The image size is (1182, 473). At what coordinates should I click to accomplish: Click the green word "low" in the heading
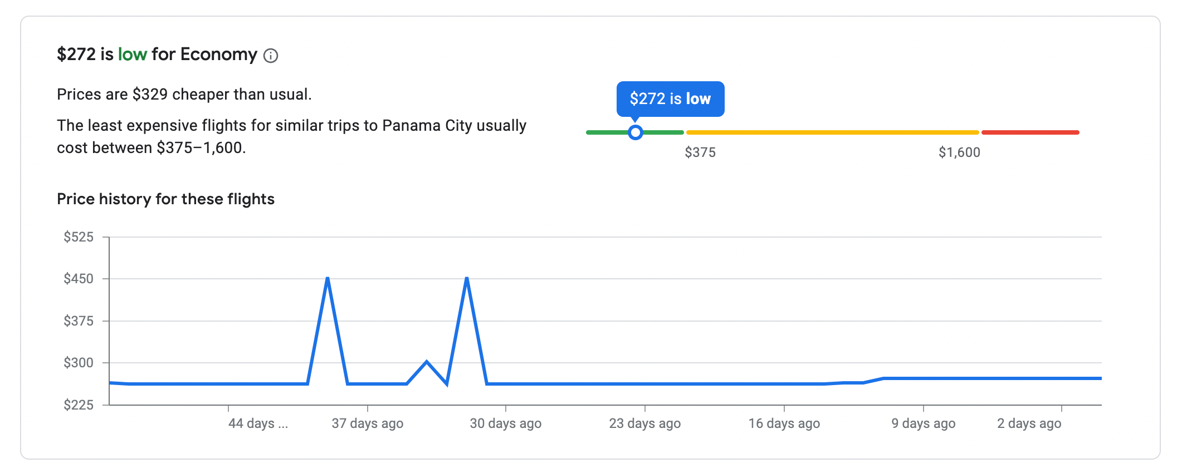[x=133, y=55]
